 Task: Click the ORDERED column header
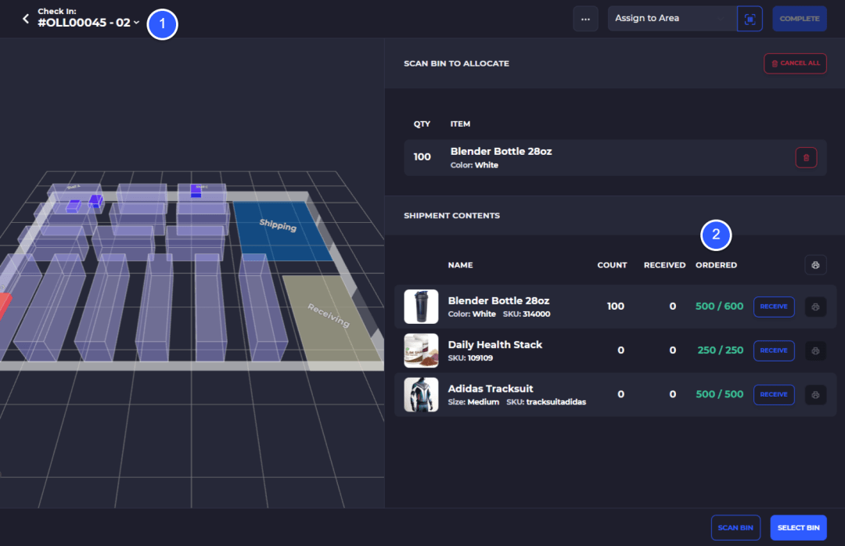pos(716,265)
